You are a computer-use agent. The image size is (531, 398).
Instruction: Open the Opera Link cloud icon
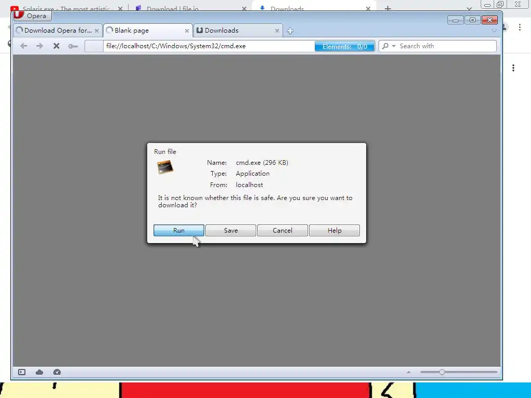pyautogui.click(x=39, y=372)
